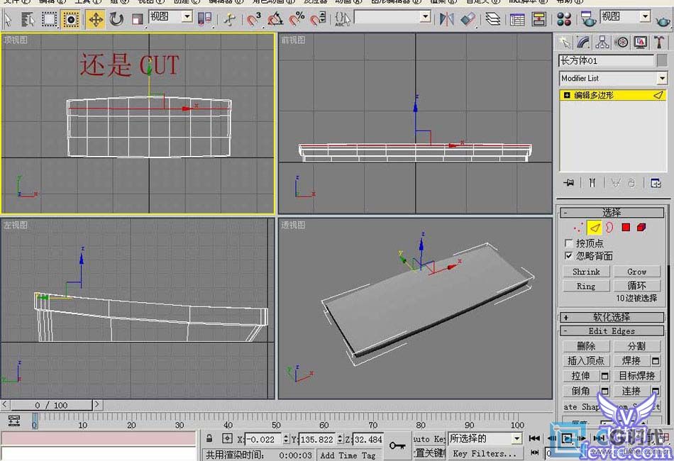Click the Pin Stack icon

(x=569, y=183)
